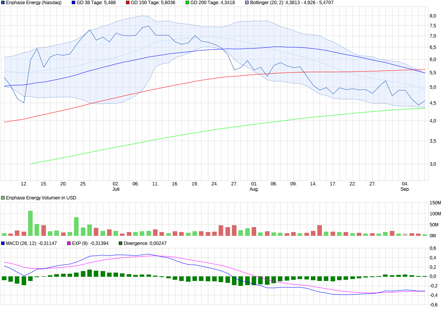
Task: Click the 100M volume axis label
Action: point(435,214)
